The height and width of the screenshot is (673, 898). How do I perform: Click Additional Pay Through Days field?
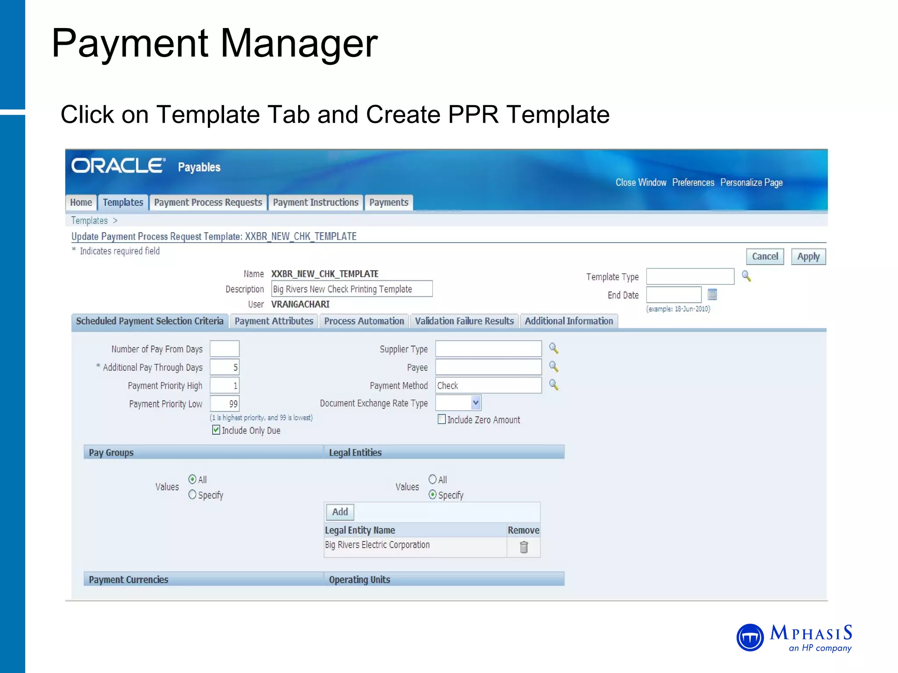click(x=224, y=367)
